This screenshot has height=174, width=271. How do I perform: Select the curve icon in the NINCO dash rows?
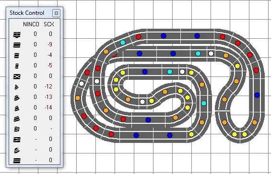coord(17,151)
